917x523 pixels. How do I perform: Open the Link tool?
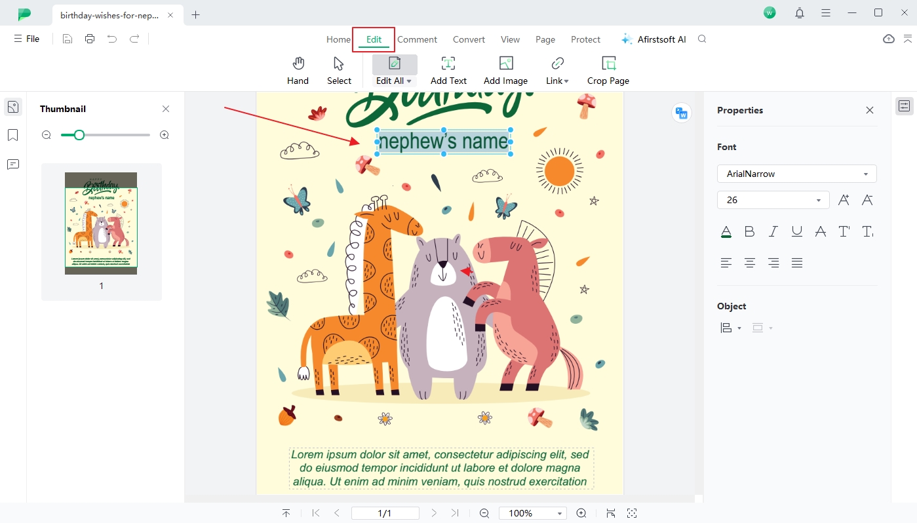point(557,71)
